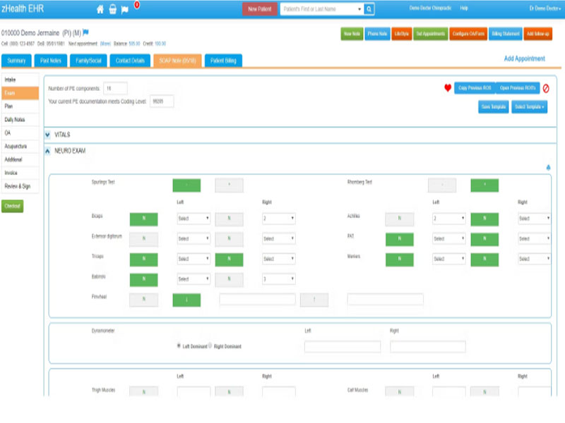
Task: Click the red prohibited circle icon
Action: point(546,88)
